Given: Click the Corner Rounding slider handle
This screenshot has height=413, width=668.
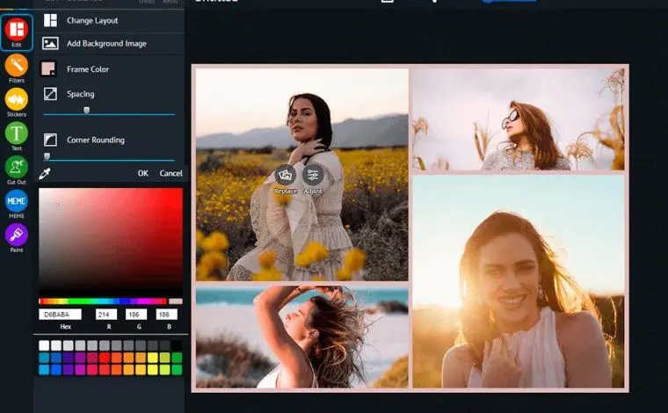Looking at the screenshot, I should (x=47, y=156).
